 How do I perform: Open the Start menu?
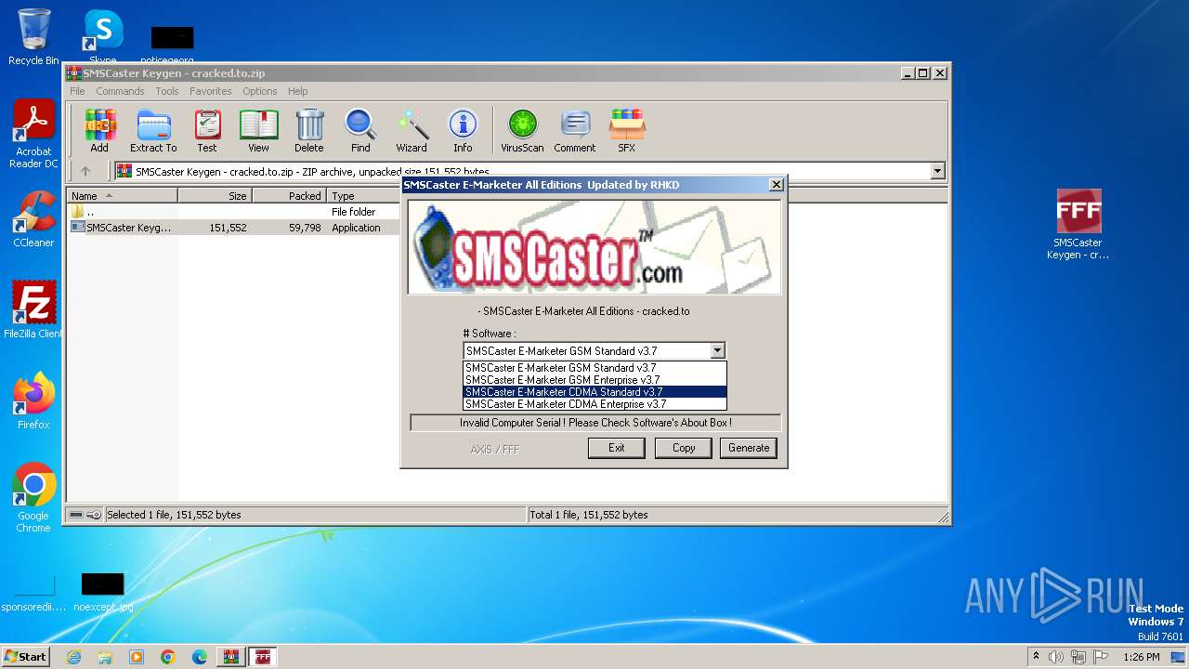click(25, 657)
